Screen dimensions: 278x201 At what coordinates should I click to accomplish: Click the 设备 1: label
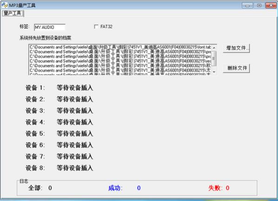click(35, 88)
